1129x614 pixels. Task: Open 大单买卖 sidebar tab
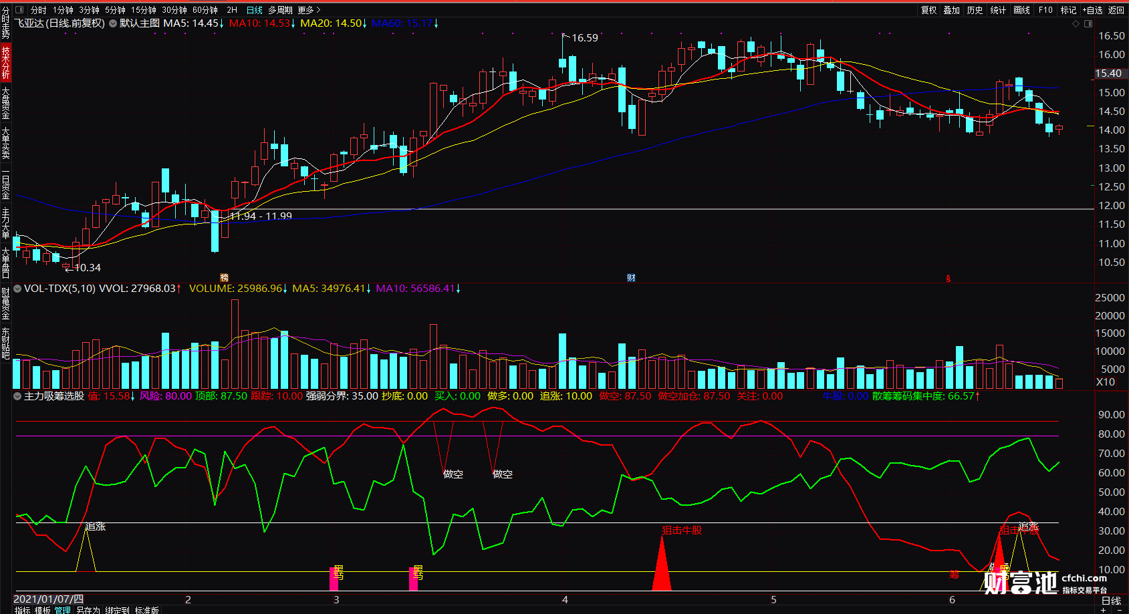coord(5,142)
